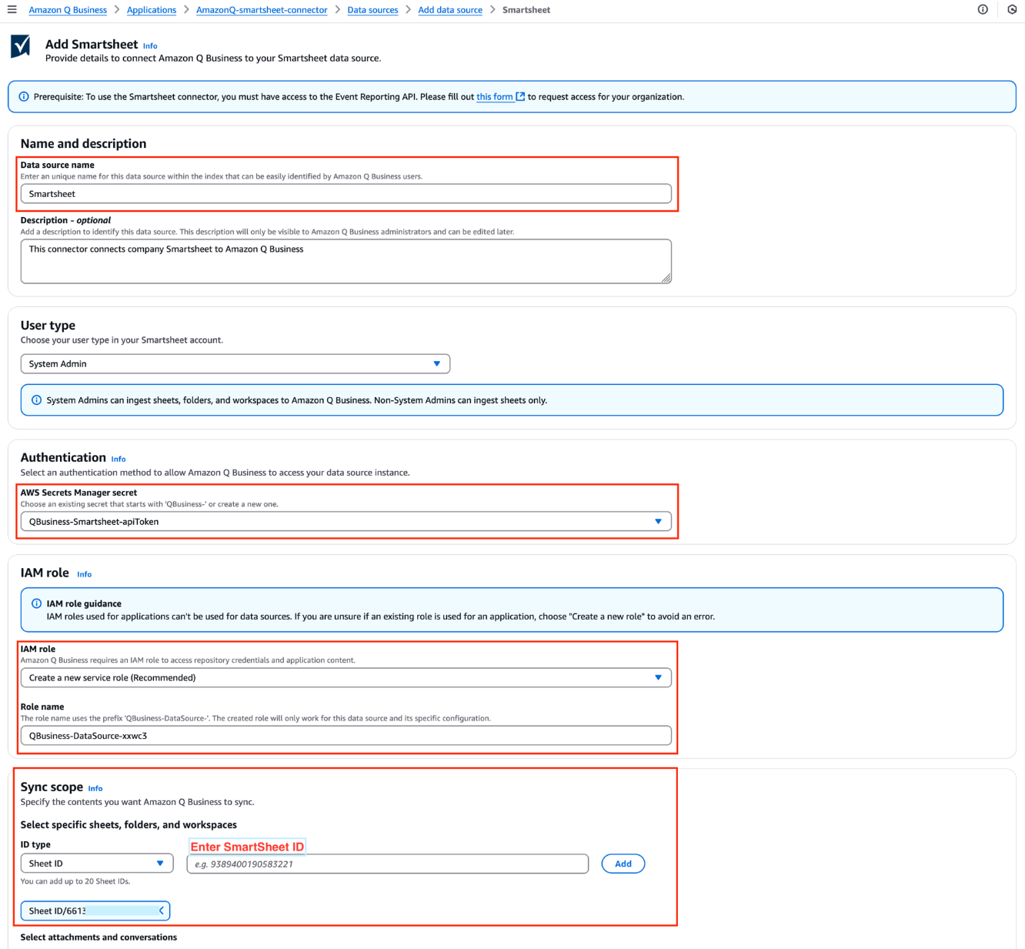Image resolution: width=1025 pixels, height=949 pixels.
Task: Click the Smartsheet checkmark logo
Action: coord(21,46)
